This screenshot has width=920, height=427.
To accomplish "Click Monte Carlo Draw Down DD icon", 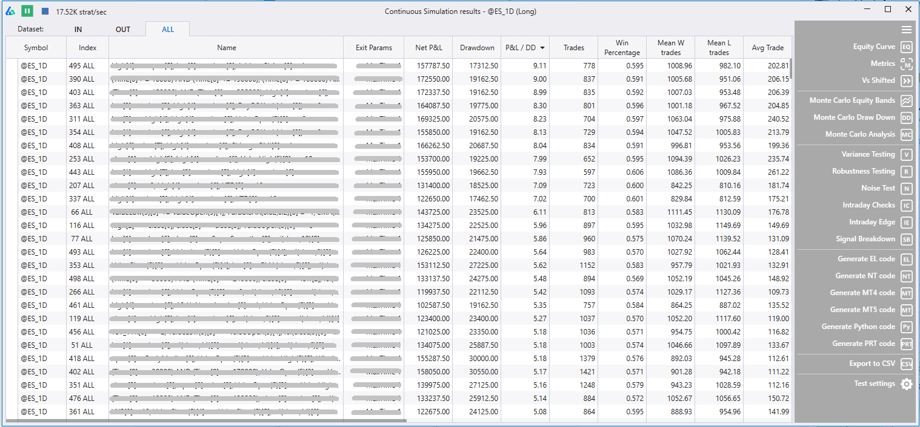I will pyautogui.click(x=906, y=118).
